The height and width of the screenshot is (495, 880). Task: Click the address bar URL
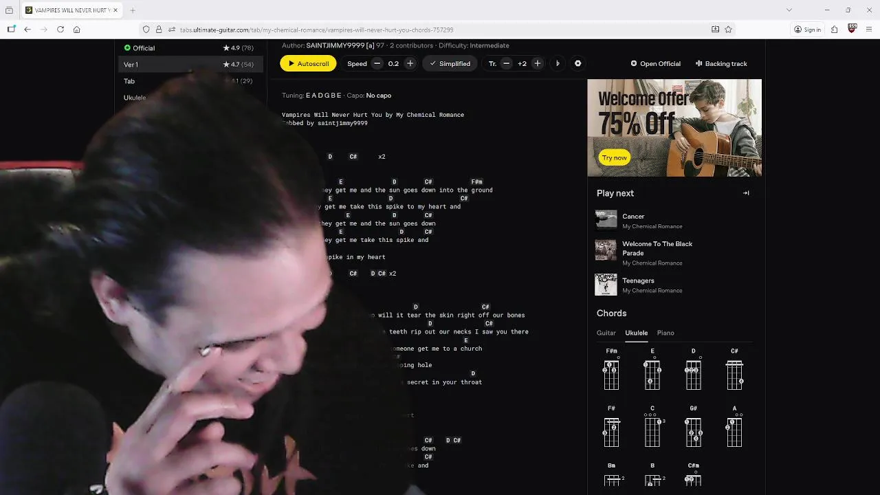click(316, 30)
